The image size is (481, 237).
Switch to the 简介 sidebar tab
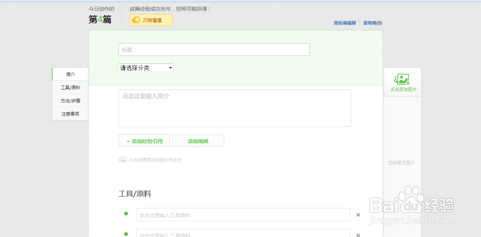click(71, 74)
